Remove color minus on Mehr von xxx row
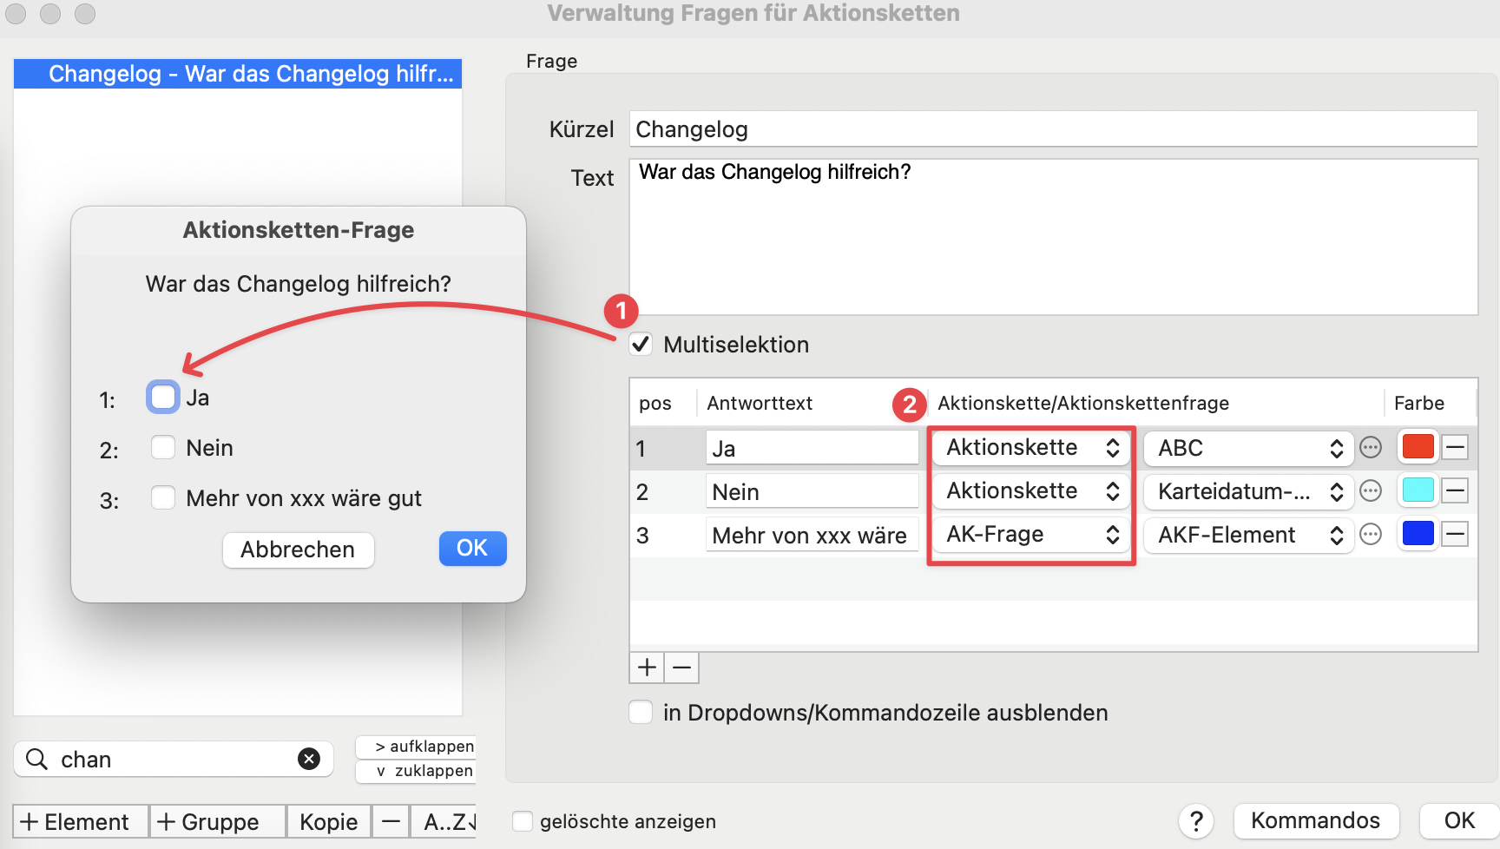This screenshot has width=1500, height=849. [x=1456, y=535]
